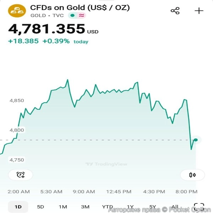Click the CFDs on Gold title
Viewport: 213px width, 213px height.
pos(80,7)
